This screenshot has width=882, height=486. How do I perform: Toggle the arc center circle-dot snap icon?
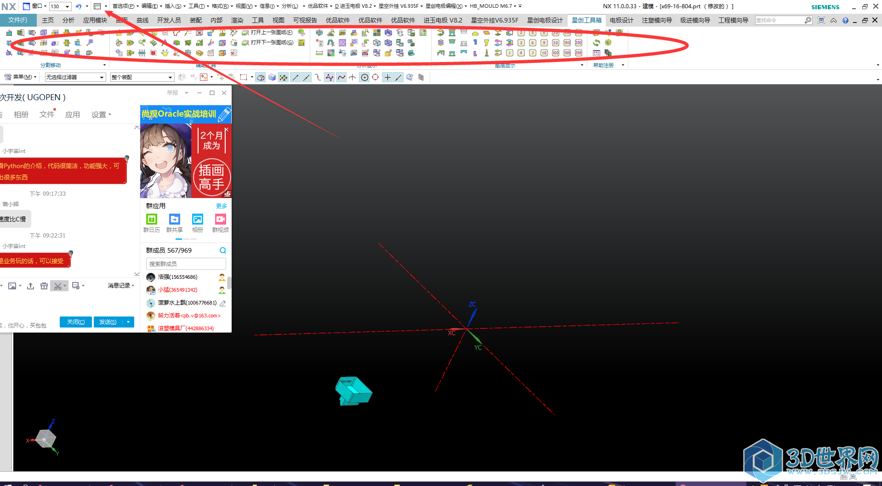(x=364, y=77)
